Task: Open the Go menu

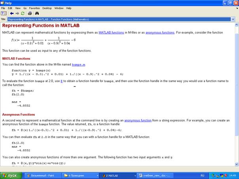Action: click(x=25, y=8)
